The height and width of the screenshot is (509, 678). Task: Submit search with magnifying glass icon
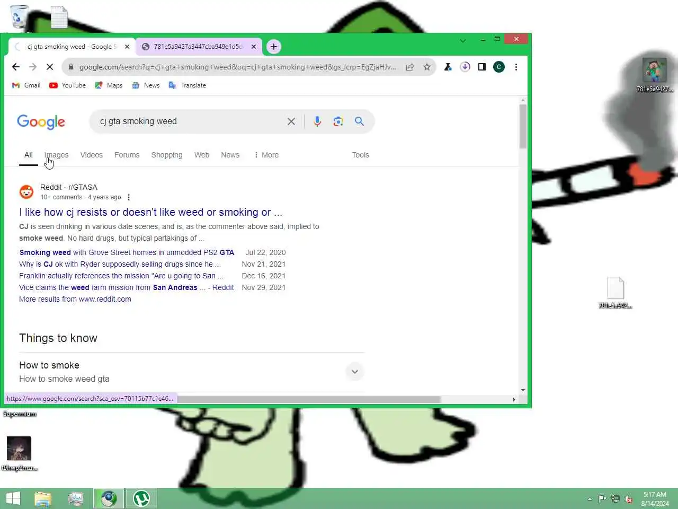pyautogui.click(x=359, y=121)
